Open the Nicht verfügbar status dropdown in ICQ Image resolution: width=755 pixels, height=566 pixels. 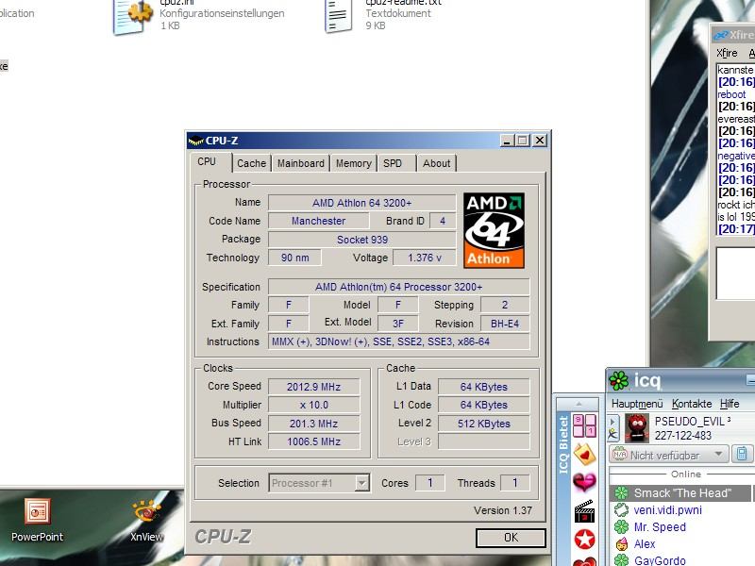(x=668, y=455)
